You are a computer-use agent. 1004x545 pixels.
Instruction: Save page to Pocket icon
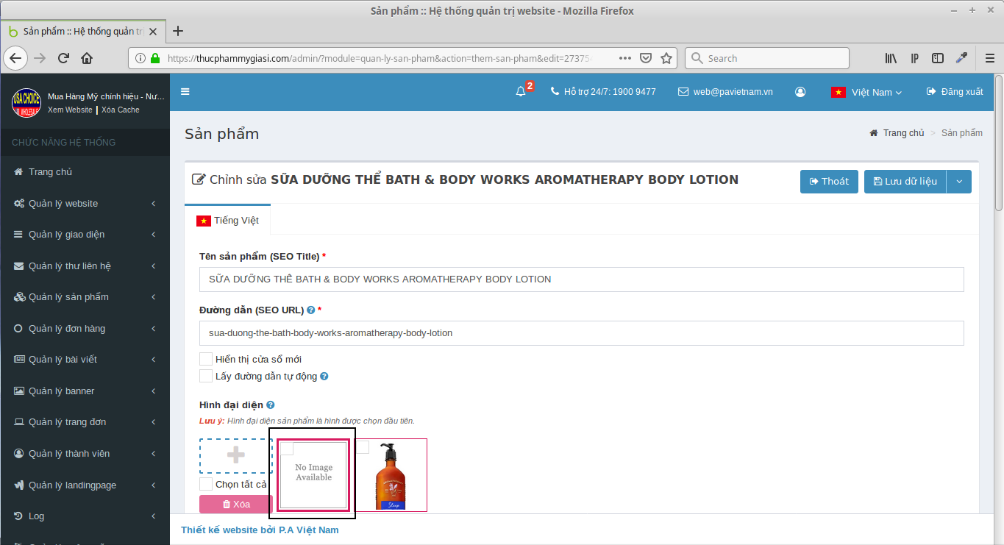[645, 58]
